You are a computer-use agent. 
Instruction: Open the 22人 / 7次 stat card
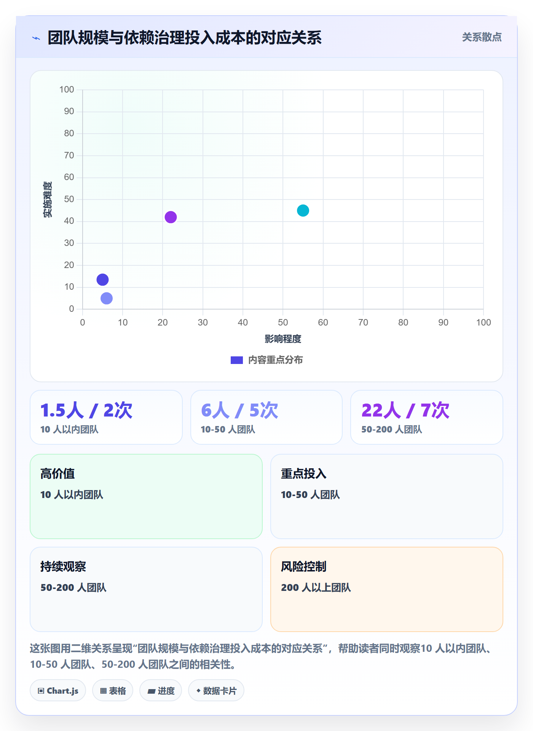427,417
